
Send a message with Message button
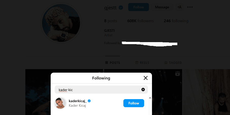tap(162, 7)
